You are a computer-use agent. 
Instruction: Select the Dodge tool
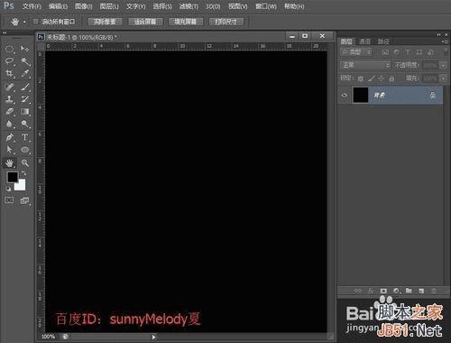point(25,124)
